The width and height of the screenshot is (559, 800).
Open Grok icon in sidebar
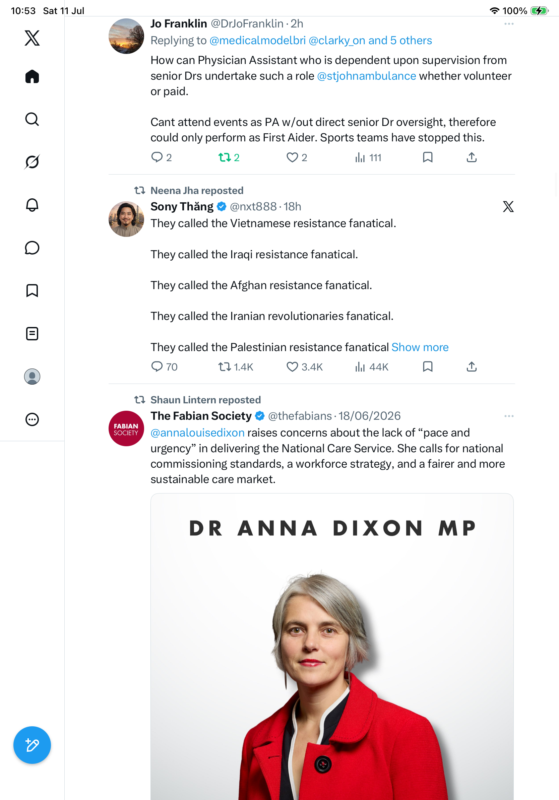pos(32,162)
